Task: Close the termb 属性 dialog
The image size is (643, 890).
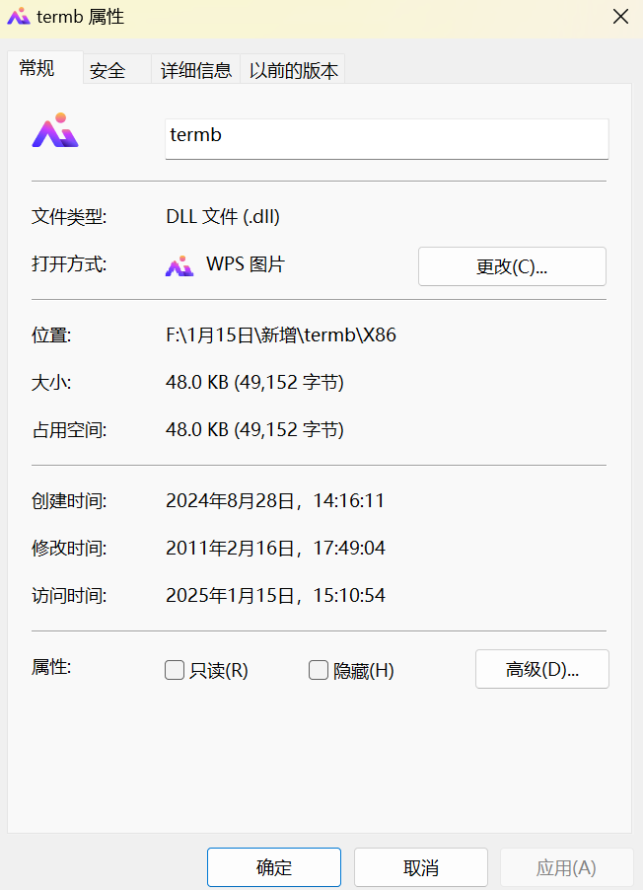Action: [x=621, y=17]
